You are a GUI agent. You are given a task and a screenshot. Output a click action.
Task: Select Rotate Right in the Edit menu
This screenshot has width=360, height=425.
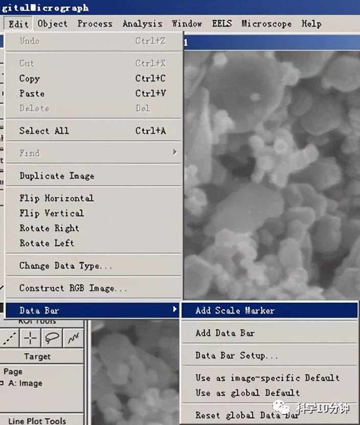pos(49,228)
